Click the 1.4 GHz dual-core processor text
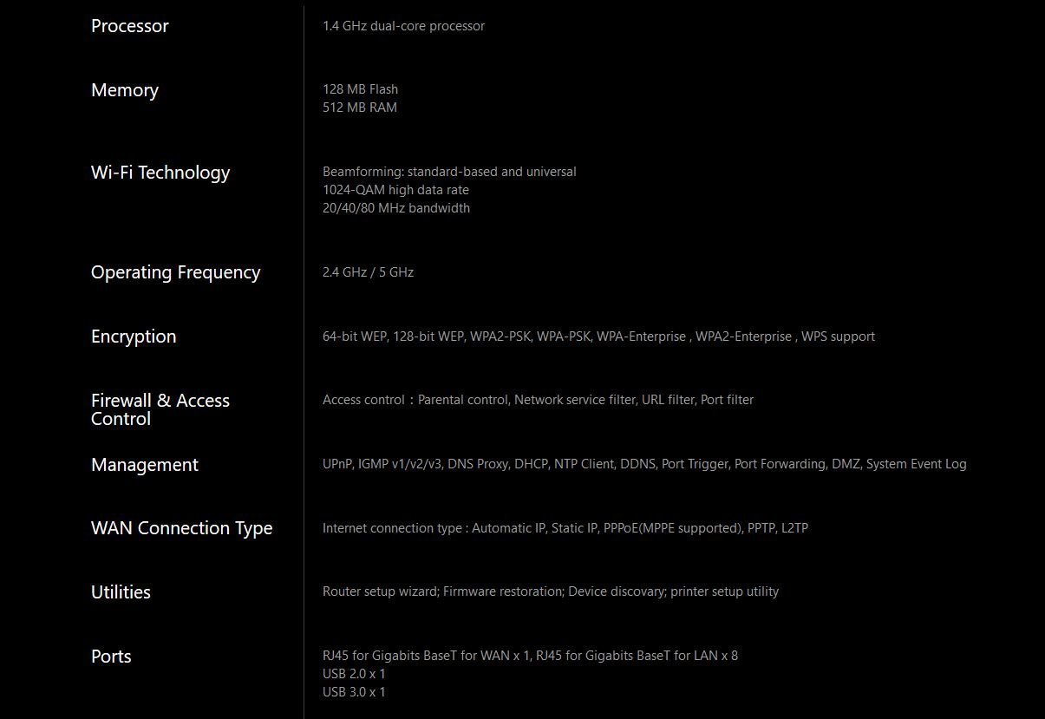The width and height of the screenshot is (1045, 719). pos(403,26)
